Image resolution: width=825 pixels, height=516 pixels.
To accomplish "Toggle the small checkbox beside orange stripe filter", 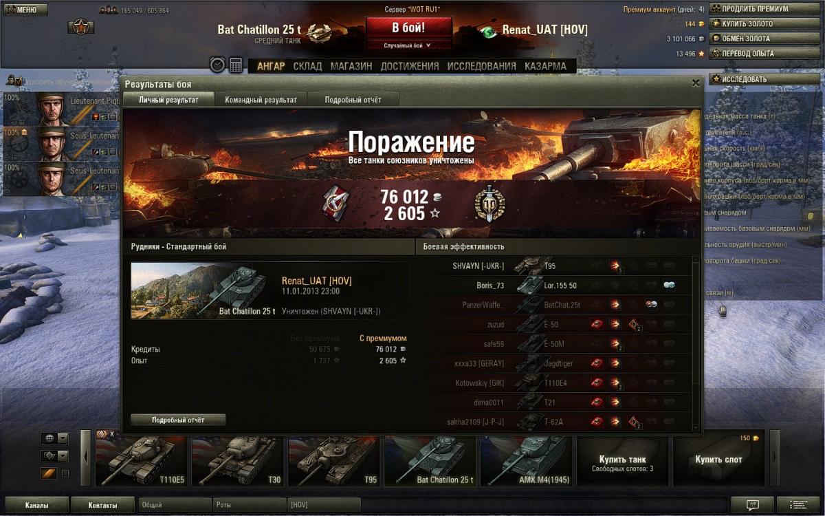I will tap(65, 473).
